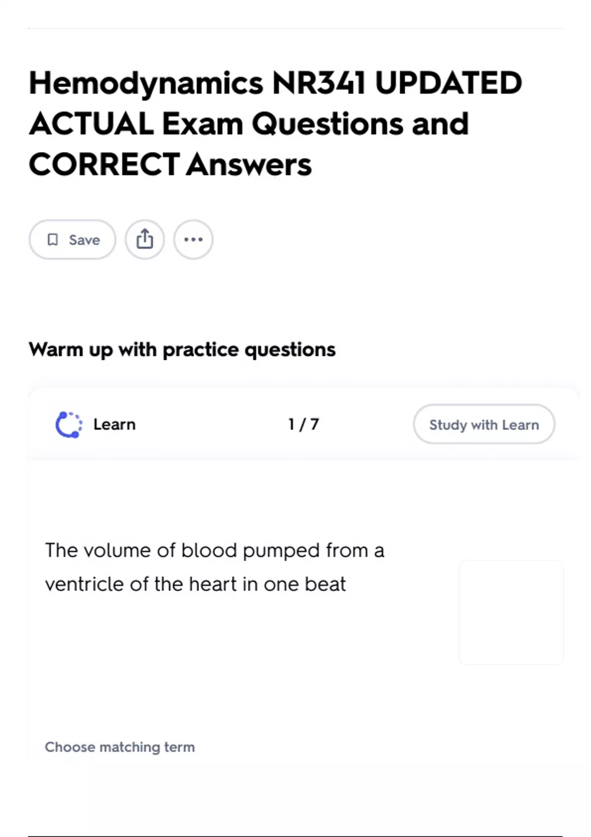Click the question text about blood volume
591x837 pixels.
(214, 567)
